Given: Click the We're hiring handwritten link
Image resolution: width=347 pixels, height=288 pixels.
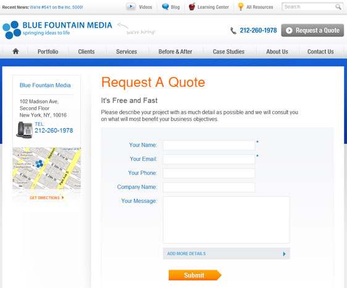Looking at the screenshot, I should click(141, 32).
